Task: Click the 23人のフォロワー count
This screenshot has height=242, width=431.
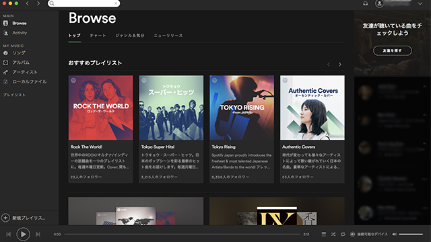Action: pos(86,177)
